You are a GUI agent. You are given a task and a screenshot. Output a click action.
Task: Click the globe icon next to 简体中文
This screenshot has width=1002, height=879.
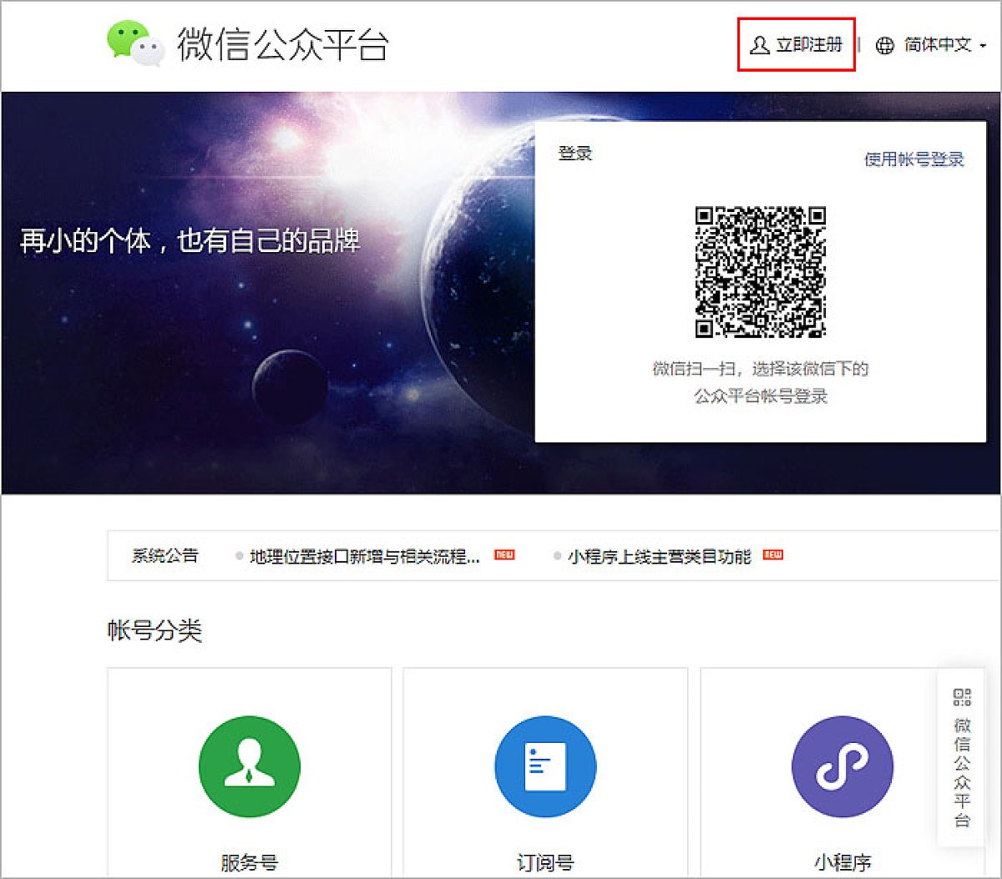(883, 45)
